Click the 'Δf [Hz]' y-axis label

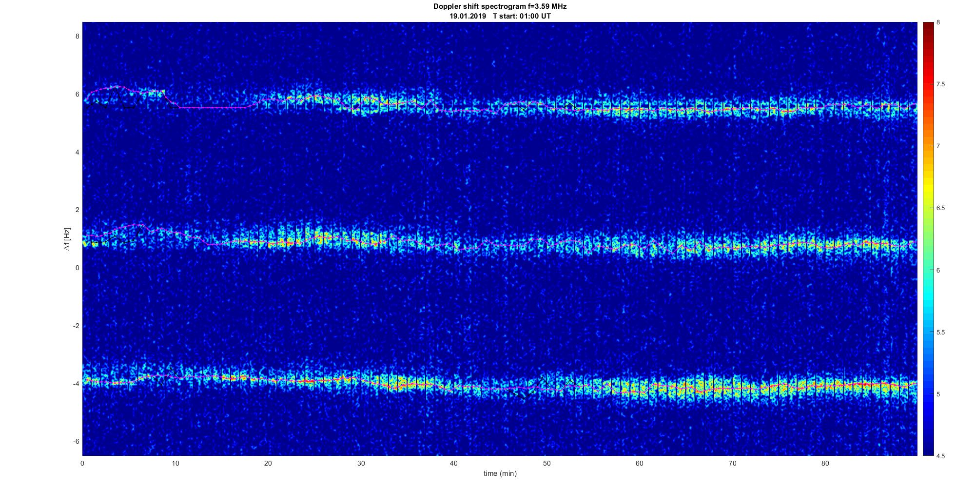pyautogui.click(x=67, y=239)
